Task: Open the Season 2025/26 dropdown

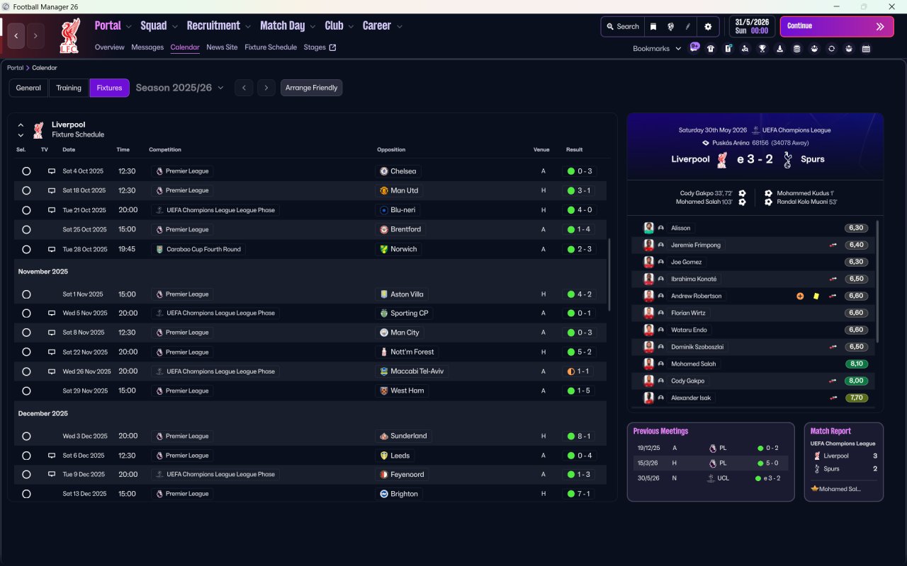Action: click(179, 88)
